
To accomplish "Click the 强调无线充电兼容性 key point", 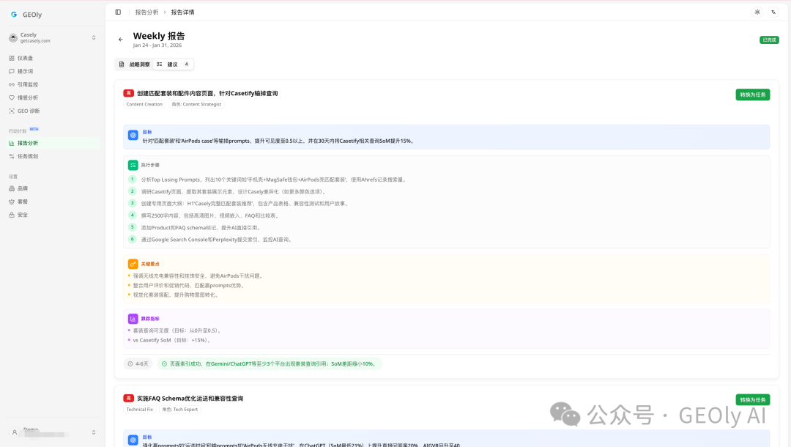I will 198,276.
